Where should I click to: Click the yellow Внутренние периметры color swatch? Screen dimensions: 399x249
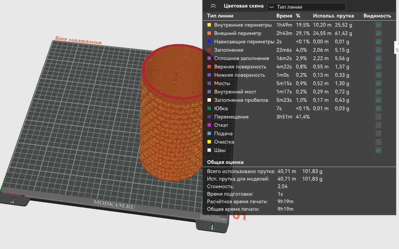209,25
